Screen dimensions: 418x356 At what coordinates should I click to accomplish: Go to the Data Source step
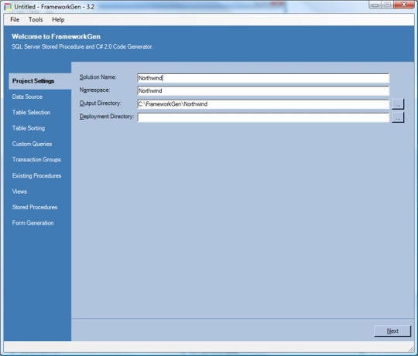[x=27, y=97]
